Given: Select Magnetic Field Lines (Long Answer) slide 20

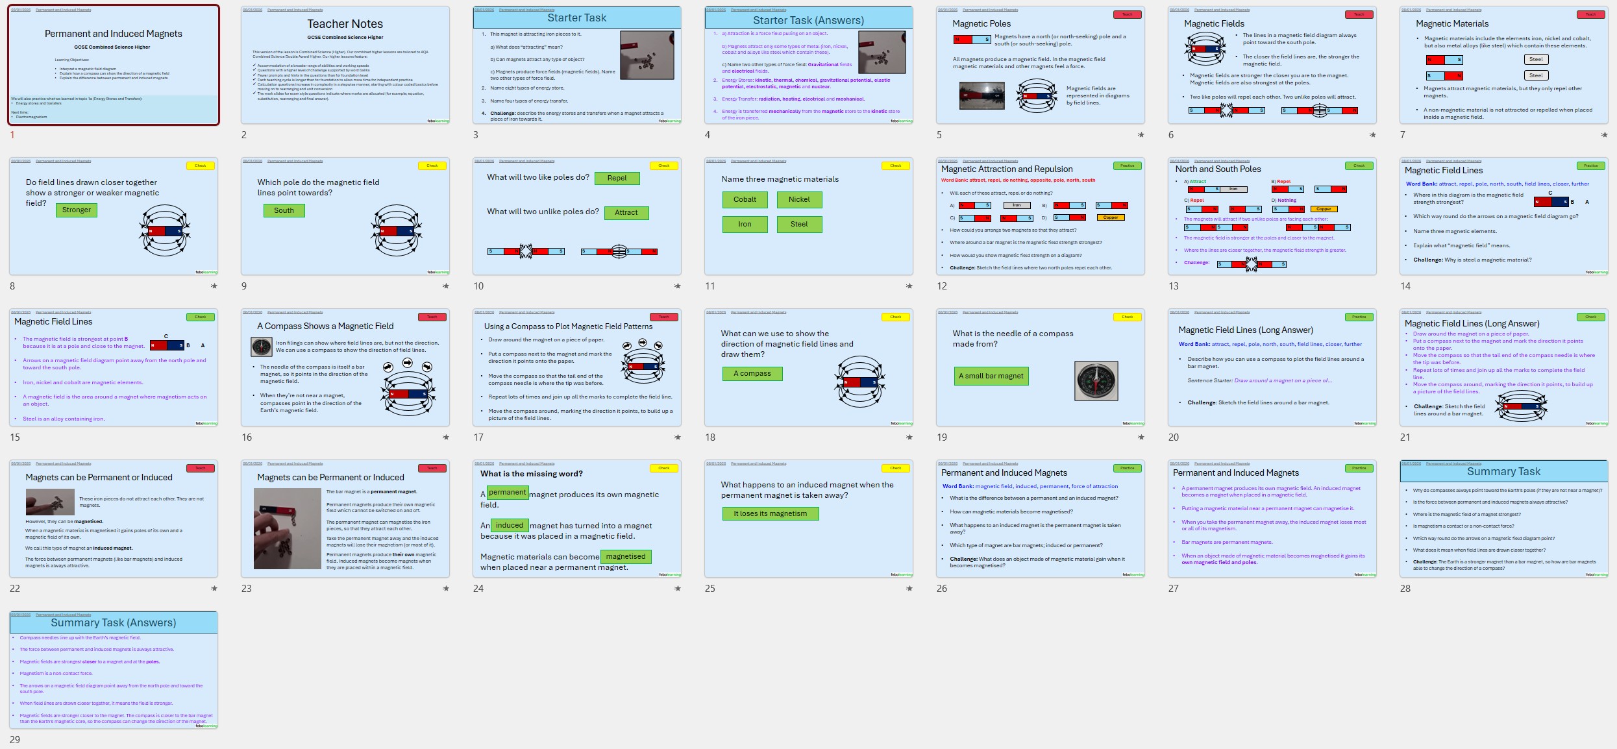Looking at the screenshot, I should (1272, 367).
